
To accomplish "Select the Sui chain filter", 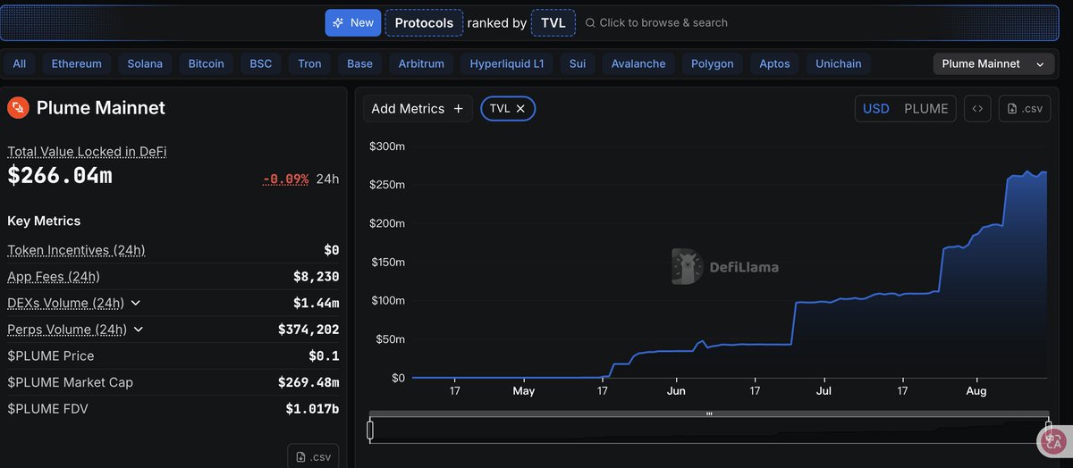I will point(578,63).
